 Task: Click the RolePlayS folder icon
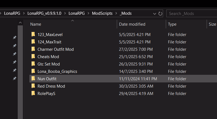click(33, 93)
